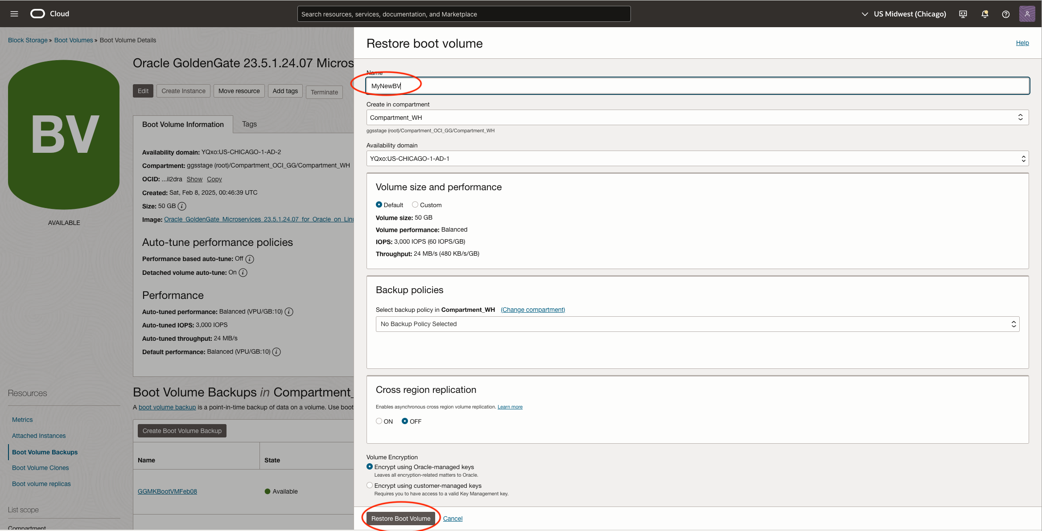The height and width of the screenshot is (531, 1042).
Task: Open the navigation hamburger menu
Action: pyautogui.click(x=14, y=13)
